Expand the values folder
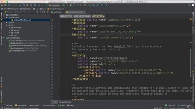195x109 pixels. [9, 33]
